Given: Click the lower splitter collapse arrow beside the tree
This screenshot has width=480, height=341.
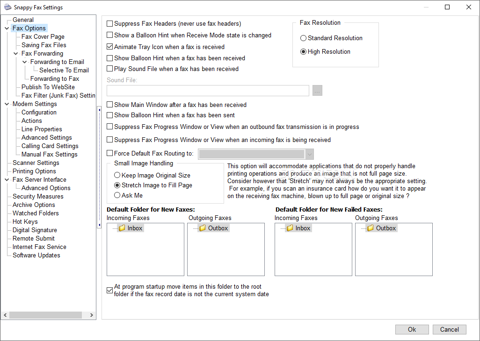Looking at the screenshot, I should pyautogui.click(x=99, y=225).
